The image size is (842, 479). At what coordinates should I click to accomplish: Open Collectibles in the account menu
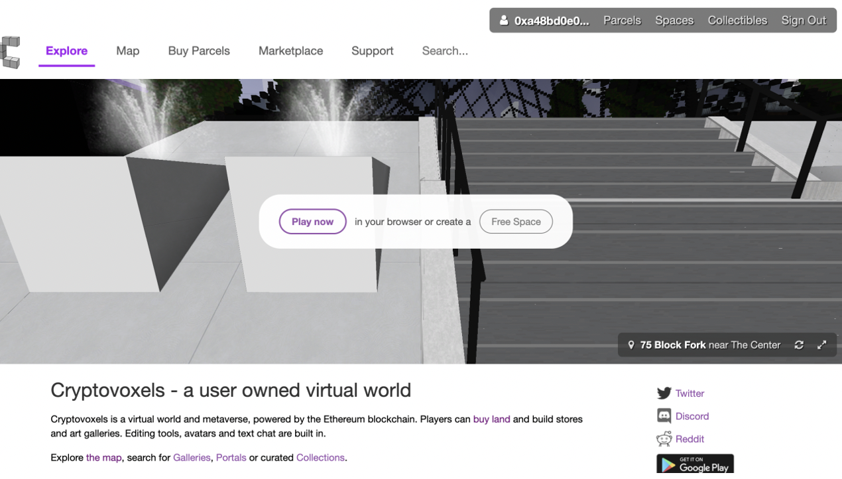[737, 21]
